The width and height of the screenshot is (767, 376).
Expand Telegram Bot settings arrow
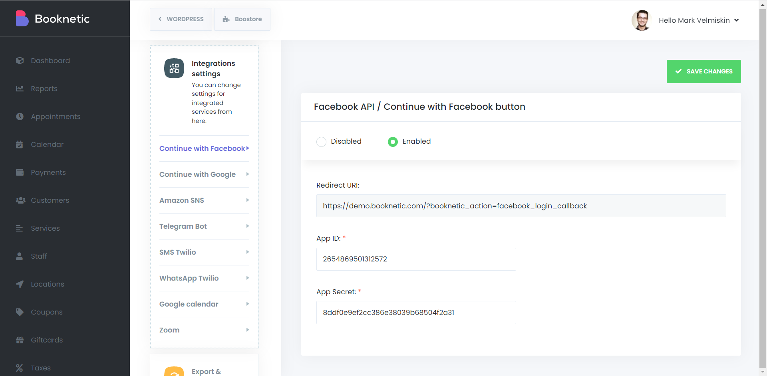point(248,226)
